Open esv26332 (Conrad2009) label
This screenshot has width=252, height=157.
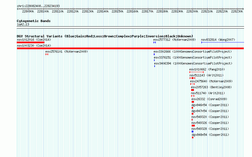[210, 99]
